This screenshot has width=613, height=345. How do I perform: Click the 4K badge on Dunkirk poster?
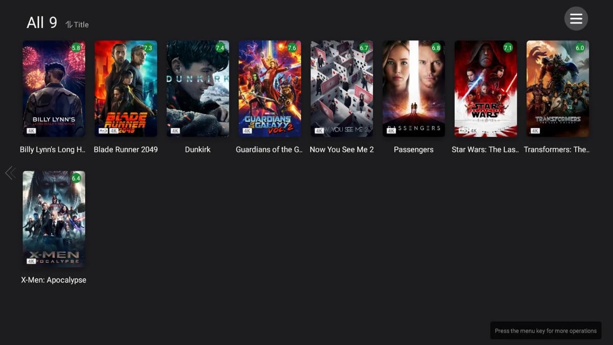coord(175,131)
